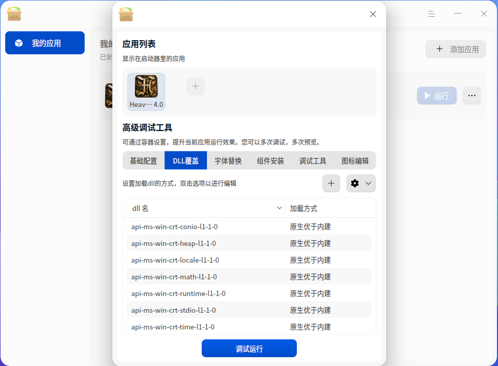Select row api-ms-win-crt-stdio-l1-1-0

(249, 310)
